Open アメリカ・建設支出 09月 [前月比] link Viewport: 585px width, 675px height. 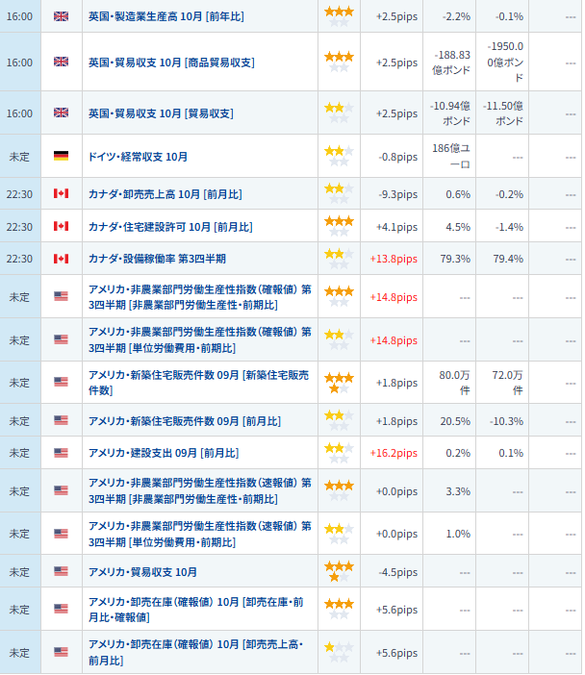(164, 453)
